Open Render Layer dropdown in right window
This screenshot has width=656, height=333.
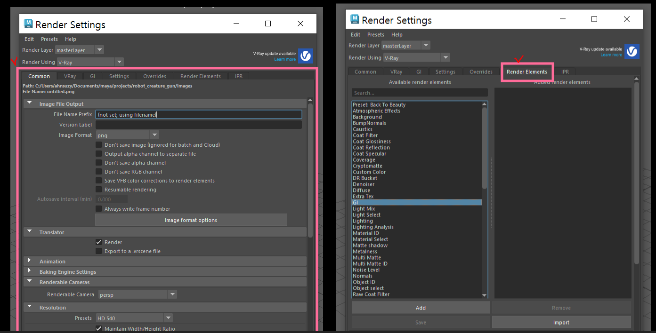tap(405, 46)
